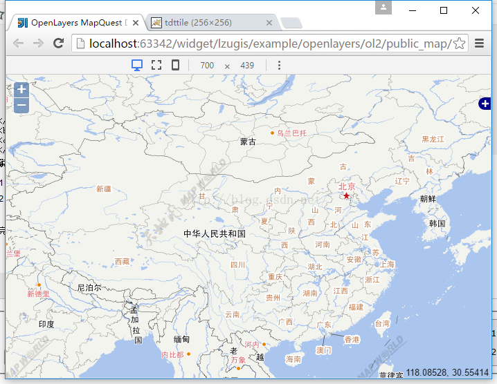
Task: Open a new browser tab
Action: [x=291, y=23]
